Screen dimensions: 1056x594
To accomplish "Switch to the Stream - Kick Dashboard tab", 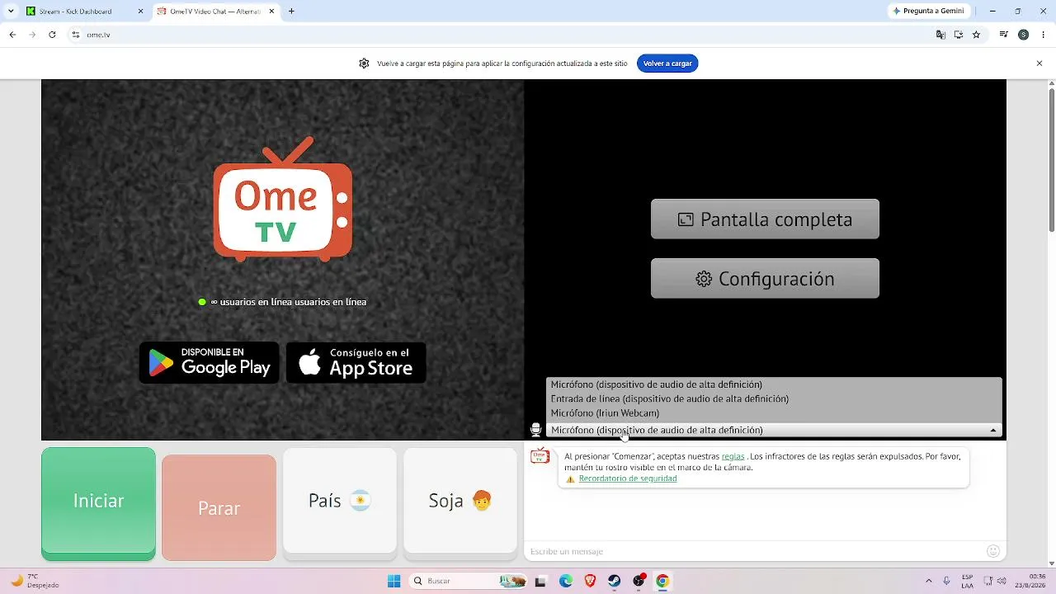I will point(85,12).
